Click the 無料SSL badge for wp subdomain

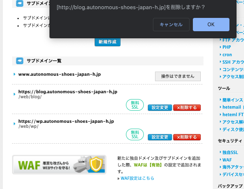pyautogui.click(x=135, y=134)
